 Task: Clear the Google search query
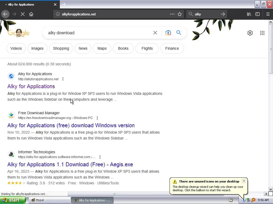(155, 33)
